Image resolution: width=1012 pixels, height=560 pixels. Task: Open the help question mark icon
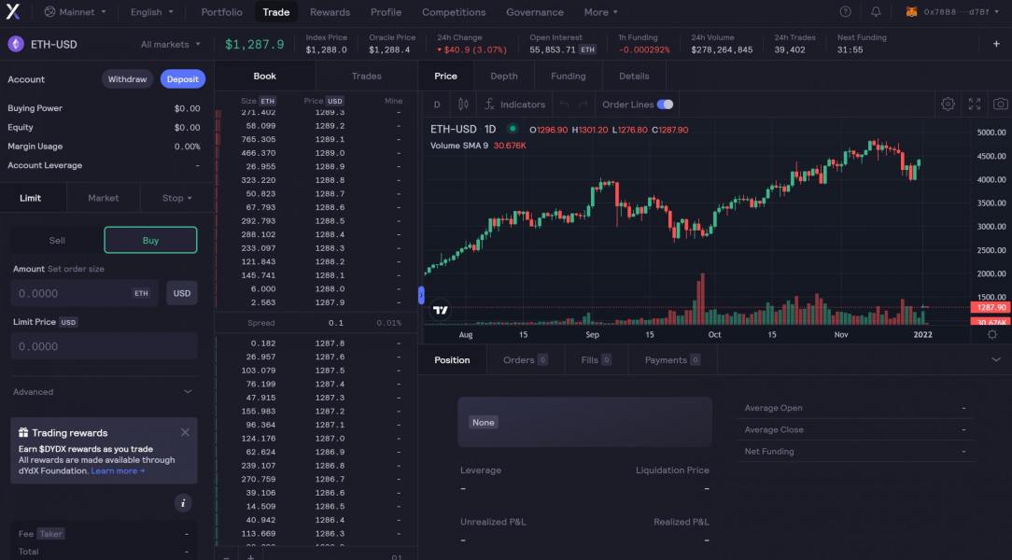click(846, 11)
